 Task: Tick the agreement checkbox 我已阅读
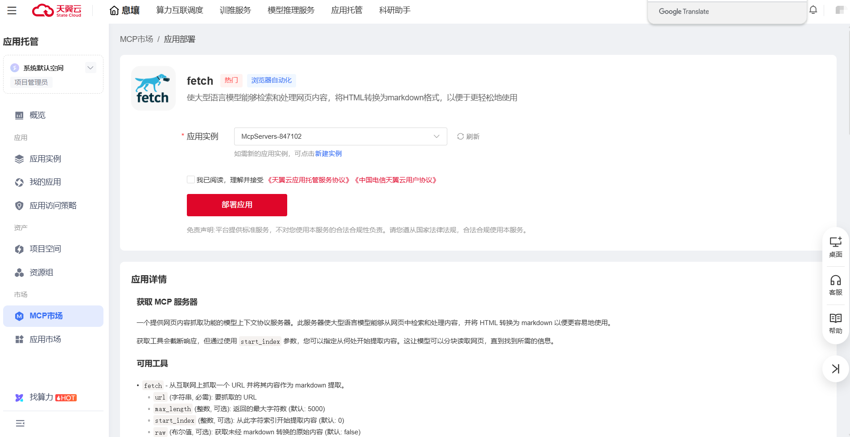(x=191, y=180)
